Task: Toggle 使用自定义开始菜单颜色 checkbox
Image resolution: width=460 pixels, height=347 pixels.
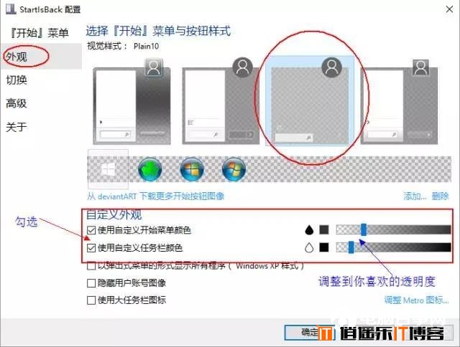Action: 91,230
